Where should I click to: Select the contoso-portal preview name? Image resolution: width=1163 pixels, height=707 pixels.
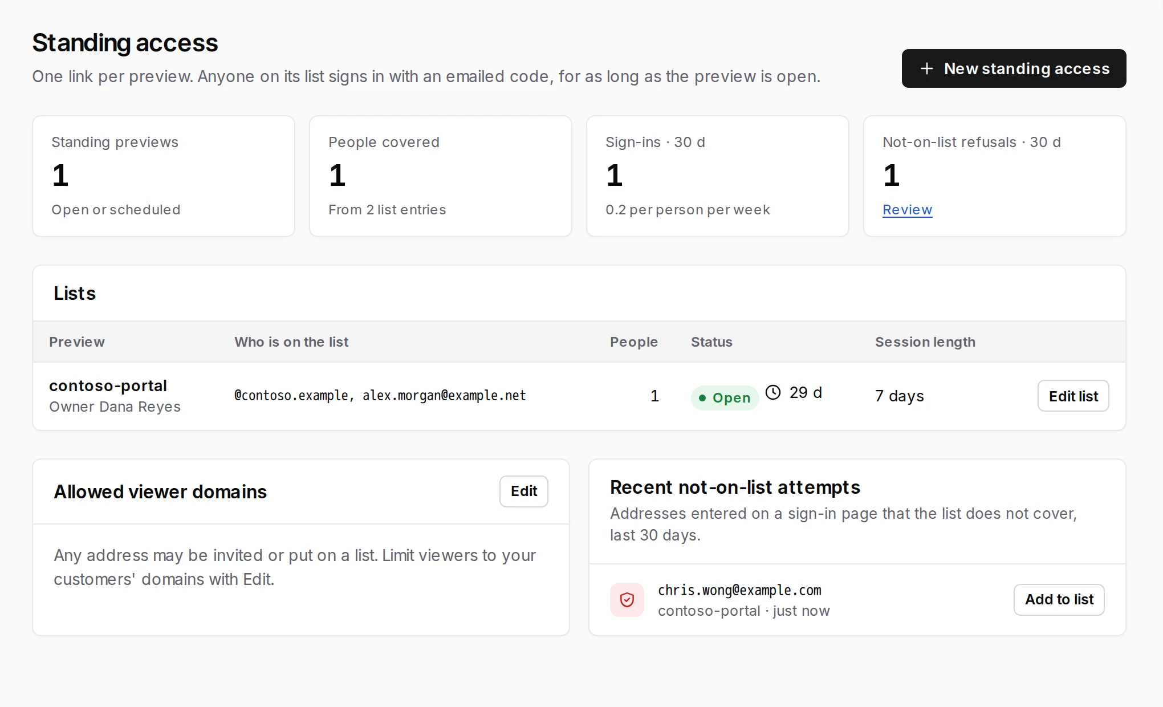(x=108, y=385)
